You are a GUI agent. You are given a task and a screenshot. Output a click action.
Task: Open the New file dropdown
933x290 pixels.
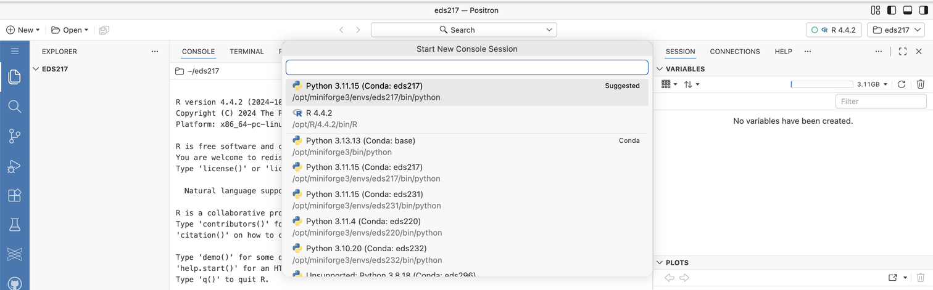(x=23, y=30)
